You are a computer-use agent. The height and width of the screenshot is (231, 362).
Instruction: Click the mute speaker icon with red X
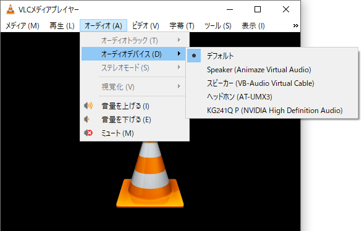click(x=88, y=133)
